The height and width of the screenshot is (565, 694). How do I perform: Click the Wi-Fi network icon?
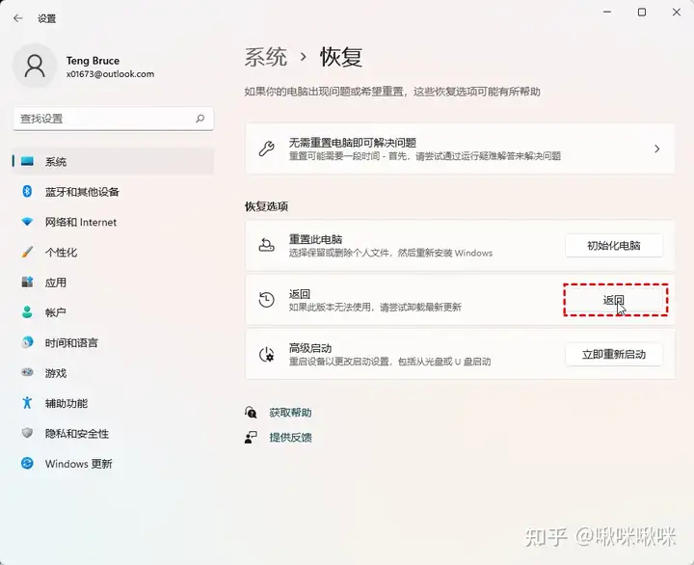click(x=27, y=222)
